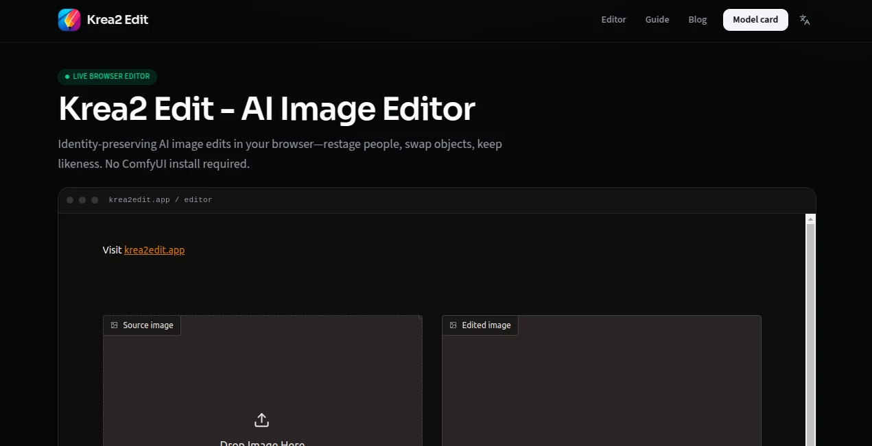Click the embedded editor vertical scrollbar thumb
Viewport: 872px width, 446px height.
pyautogui.click(x=810, y=335)
